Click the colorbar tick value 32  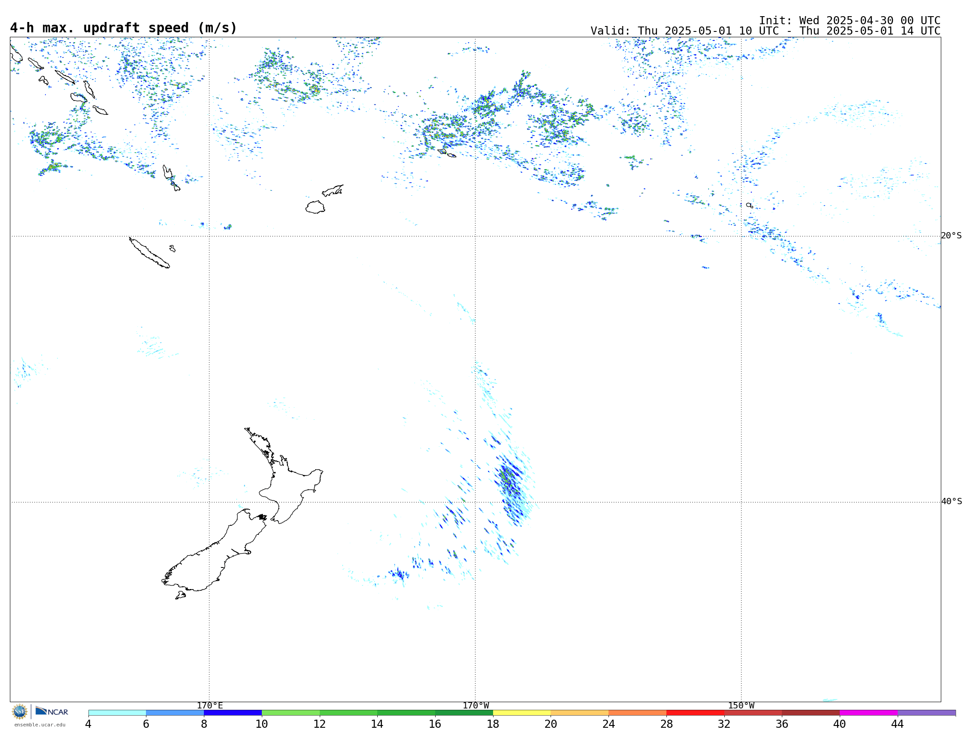[724, 724]
